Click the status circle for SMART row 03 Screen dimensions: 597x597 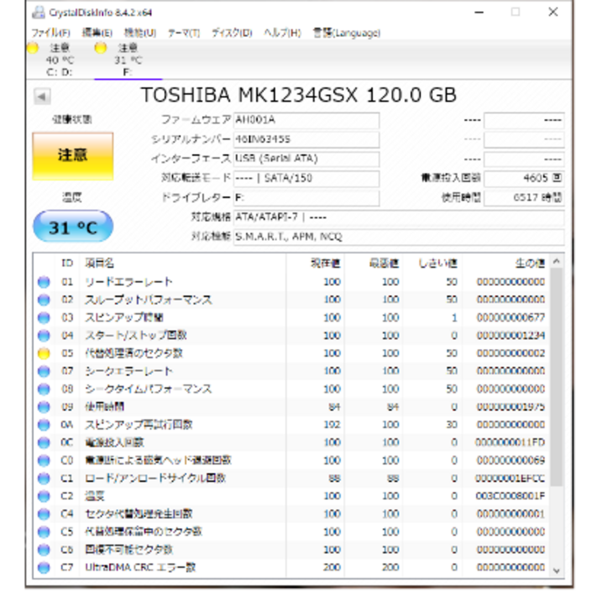click(x=44, y=317)
